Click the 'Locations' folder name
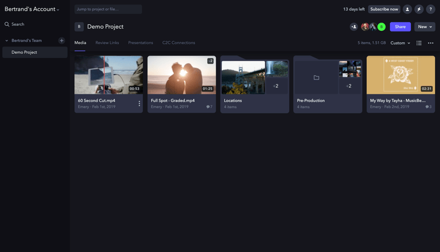Image resolution: width=440 pixels, height=252 pixels. click(233, 100)
